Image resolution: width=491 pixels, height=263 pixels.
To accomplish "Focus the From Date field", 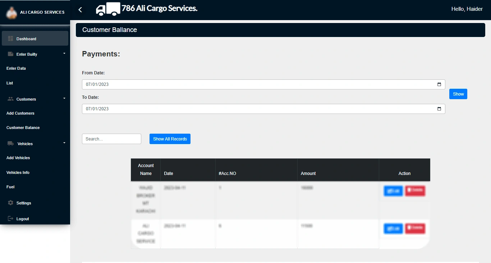I will tap(263, 84).
